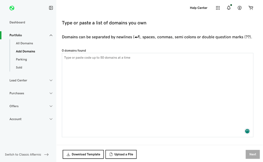Go to Dashboard in sidebar
The width and height of the screenshot is (263, 162).
point(17,22)
